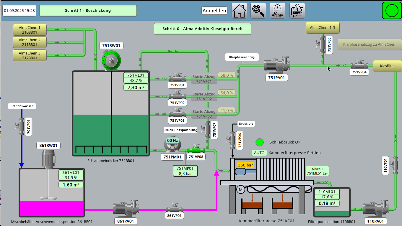
Task: Click the 751ML01 tank level indicator
Action: tap(136, 78)
